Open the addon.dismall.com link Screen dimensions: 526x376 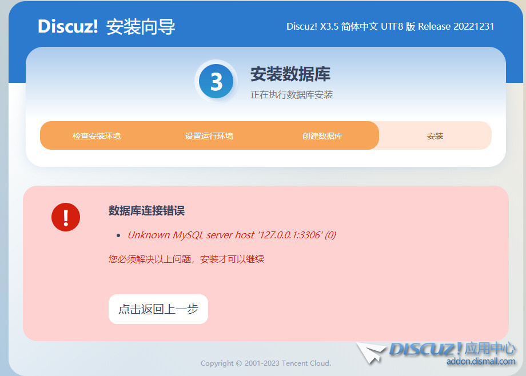[x=480, y=361]
